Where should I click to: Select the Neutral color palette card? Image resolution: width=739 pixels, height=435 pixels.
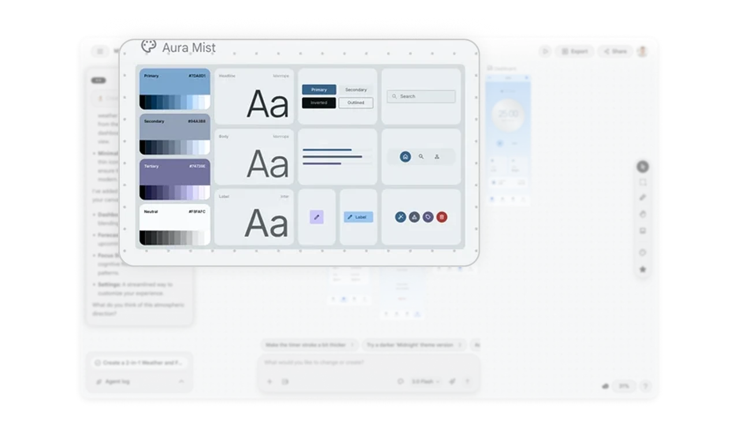(x=174, y=225)
